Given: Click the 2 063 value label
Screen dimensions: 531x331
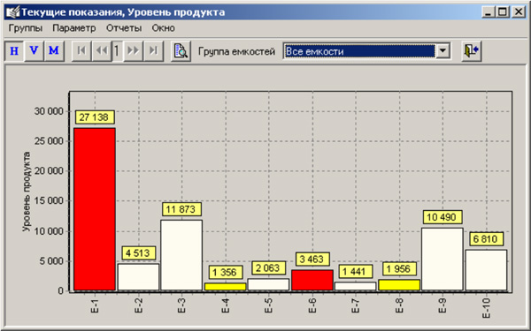Looking at the screenshot, I should pyautogui.click(x=268, y=268).
